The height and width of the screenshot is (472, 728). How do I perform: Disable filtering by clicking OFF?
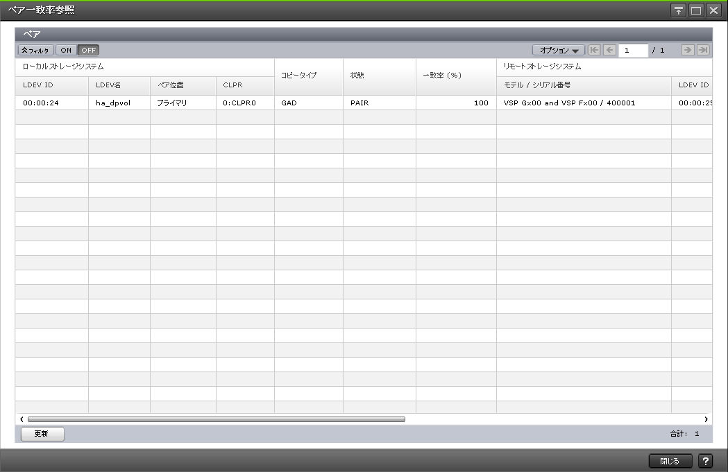(x=87, y=49)
